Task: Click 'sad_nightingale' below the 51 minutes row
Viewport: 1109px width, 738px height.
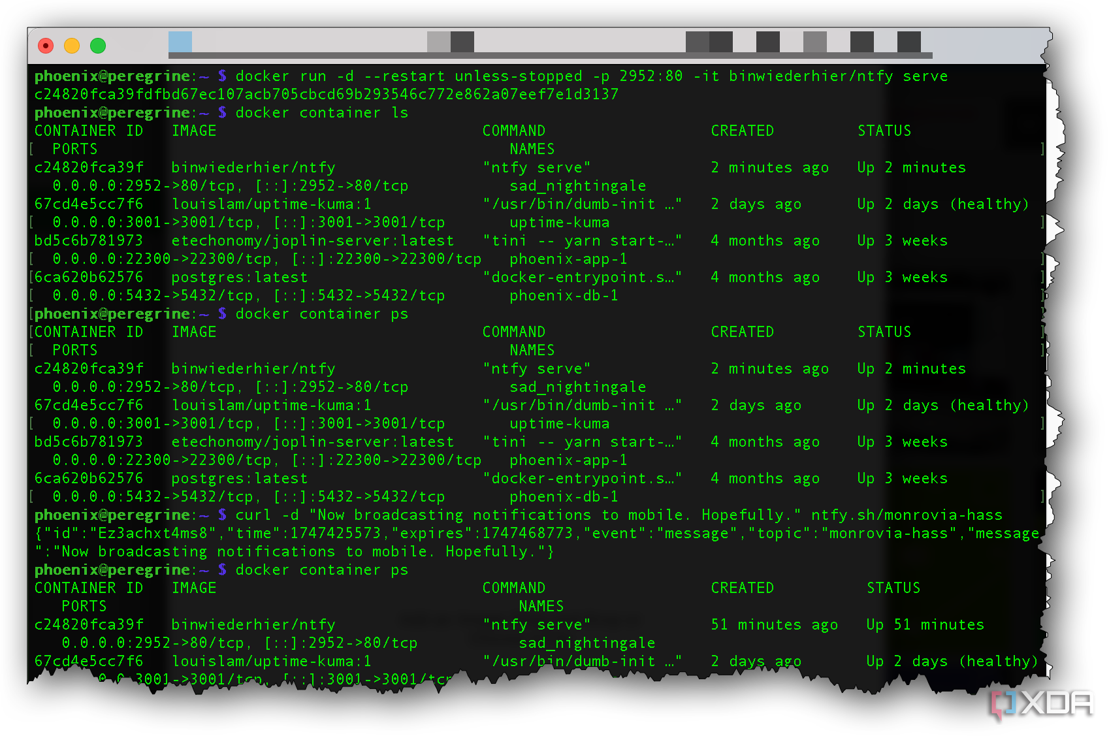Action: pyautogui.click(x=587, y=643)
